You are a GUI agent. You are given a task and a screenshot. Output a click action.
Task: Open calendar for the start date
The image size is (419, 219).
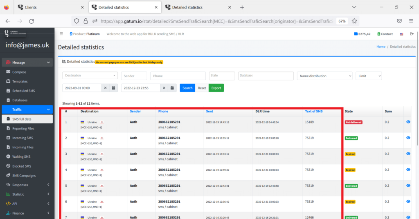113,88
